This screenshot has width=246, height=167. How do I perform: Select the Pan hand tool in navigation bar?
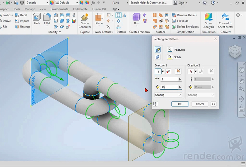pos(242,81)
